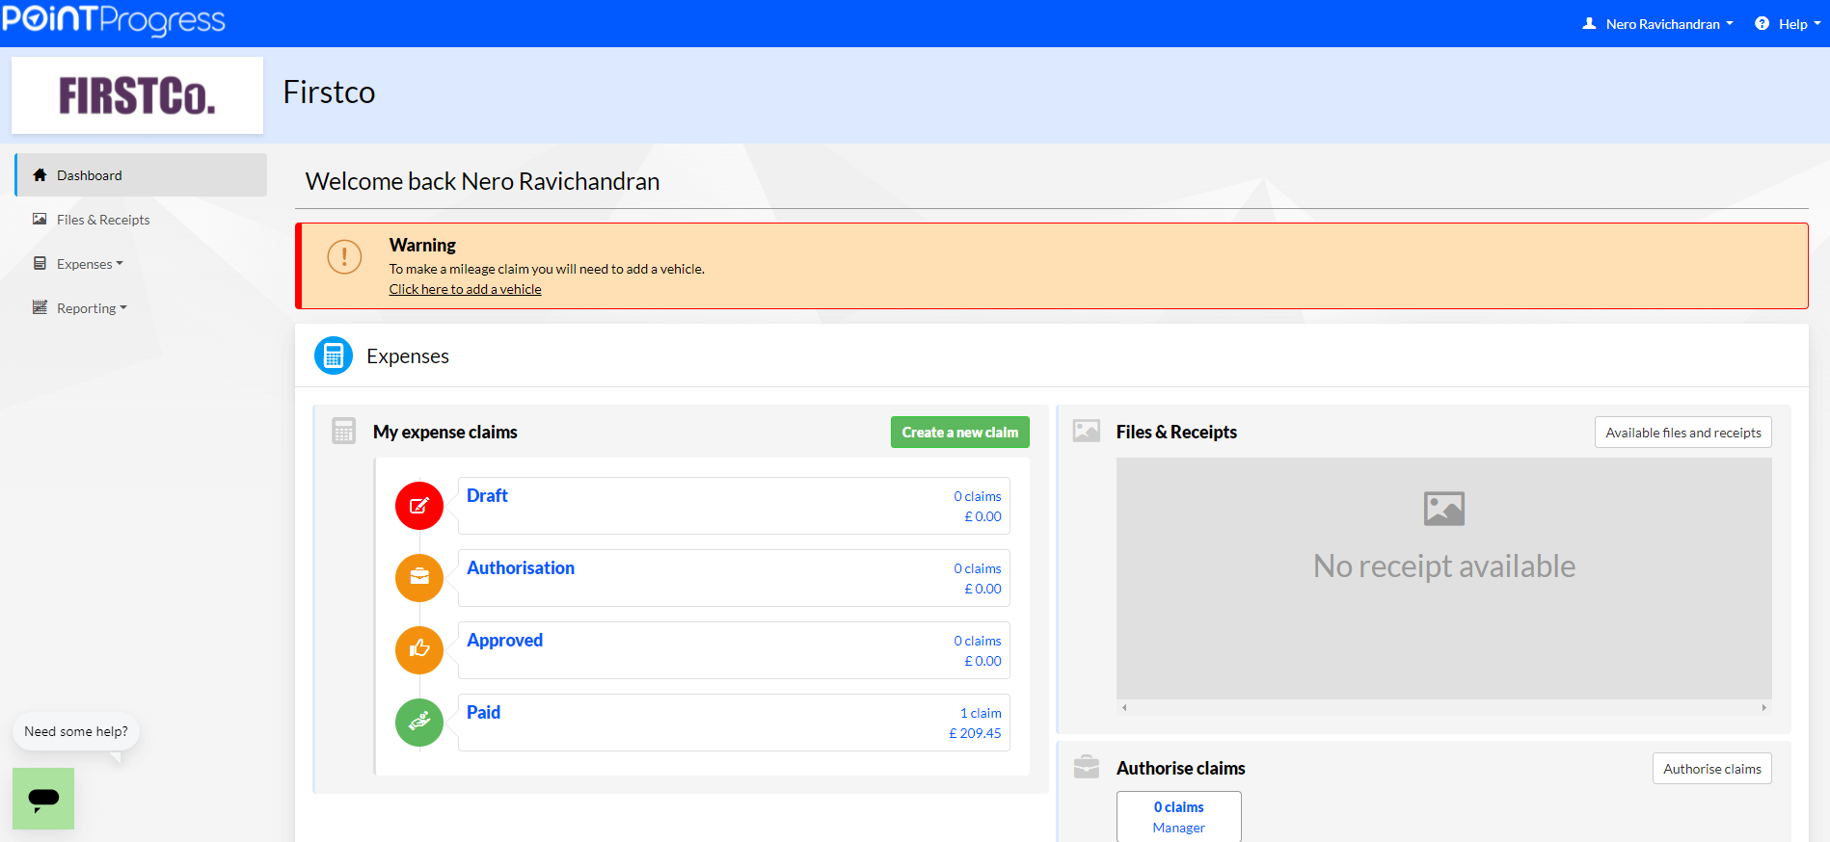Open Dashboard in sidebar
The height and width of the screenshot is (842, 1830).
click(x=142, y=175)
